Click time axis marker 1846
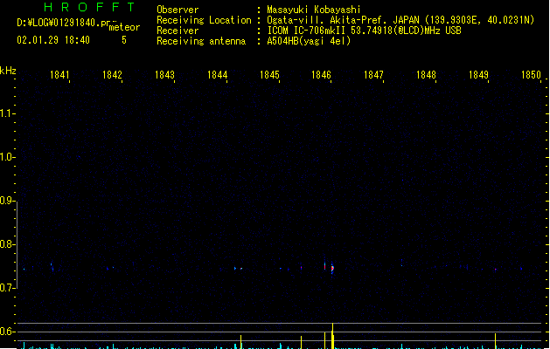Viewport: 550px width, 349px height. (321, 75)
